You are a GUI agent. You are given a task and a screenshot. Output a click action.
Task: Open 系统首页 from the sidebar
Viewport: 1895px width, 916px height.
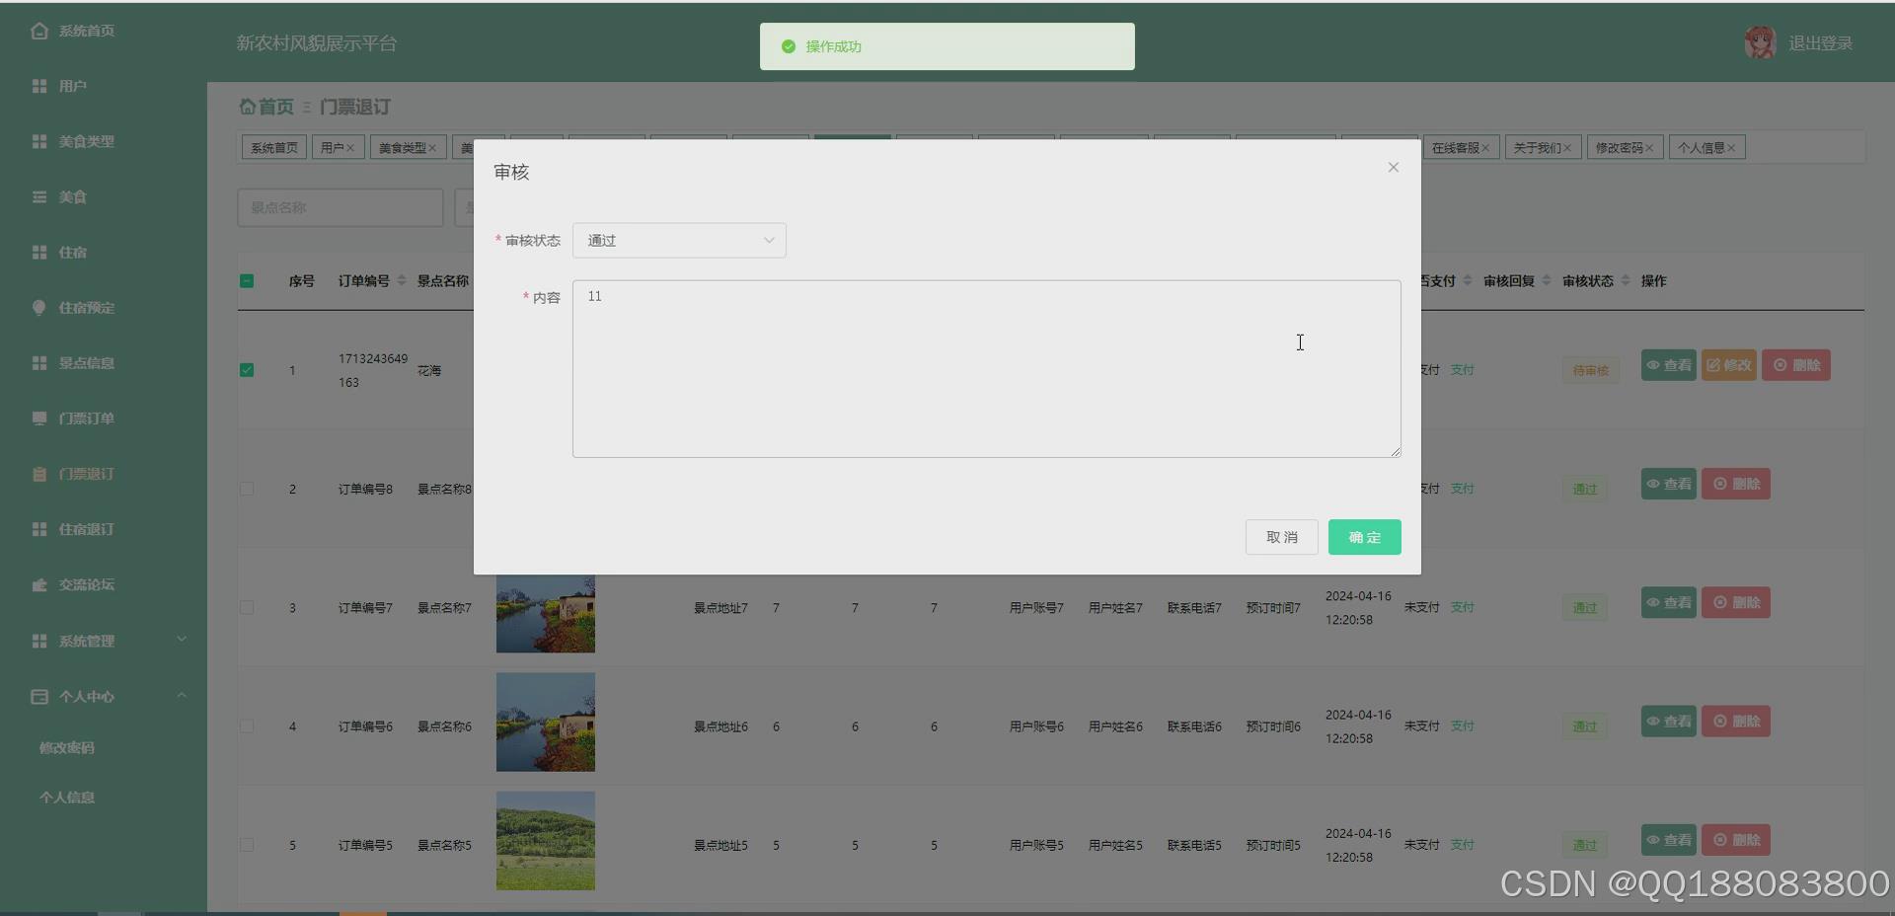pos(84,31)
